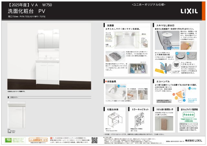Click the mirror cabinet line drawing
The width and height of the screenshot is (207, 146).
[x=139, y=120]
